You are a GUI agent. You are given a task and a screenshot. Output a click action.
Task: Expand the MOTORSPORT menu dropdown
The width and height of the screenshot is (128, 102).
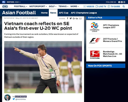coord(38,6)
